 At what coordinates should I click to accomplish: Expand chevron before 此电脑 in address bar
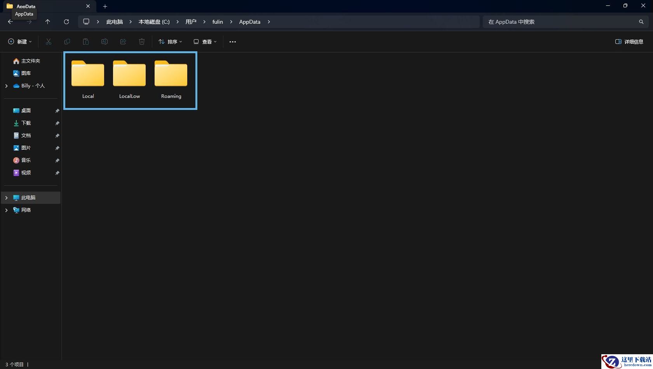(98, 22)
